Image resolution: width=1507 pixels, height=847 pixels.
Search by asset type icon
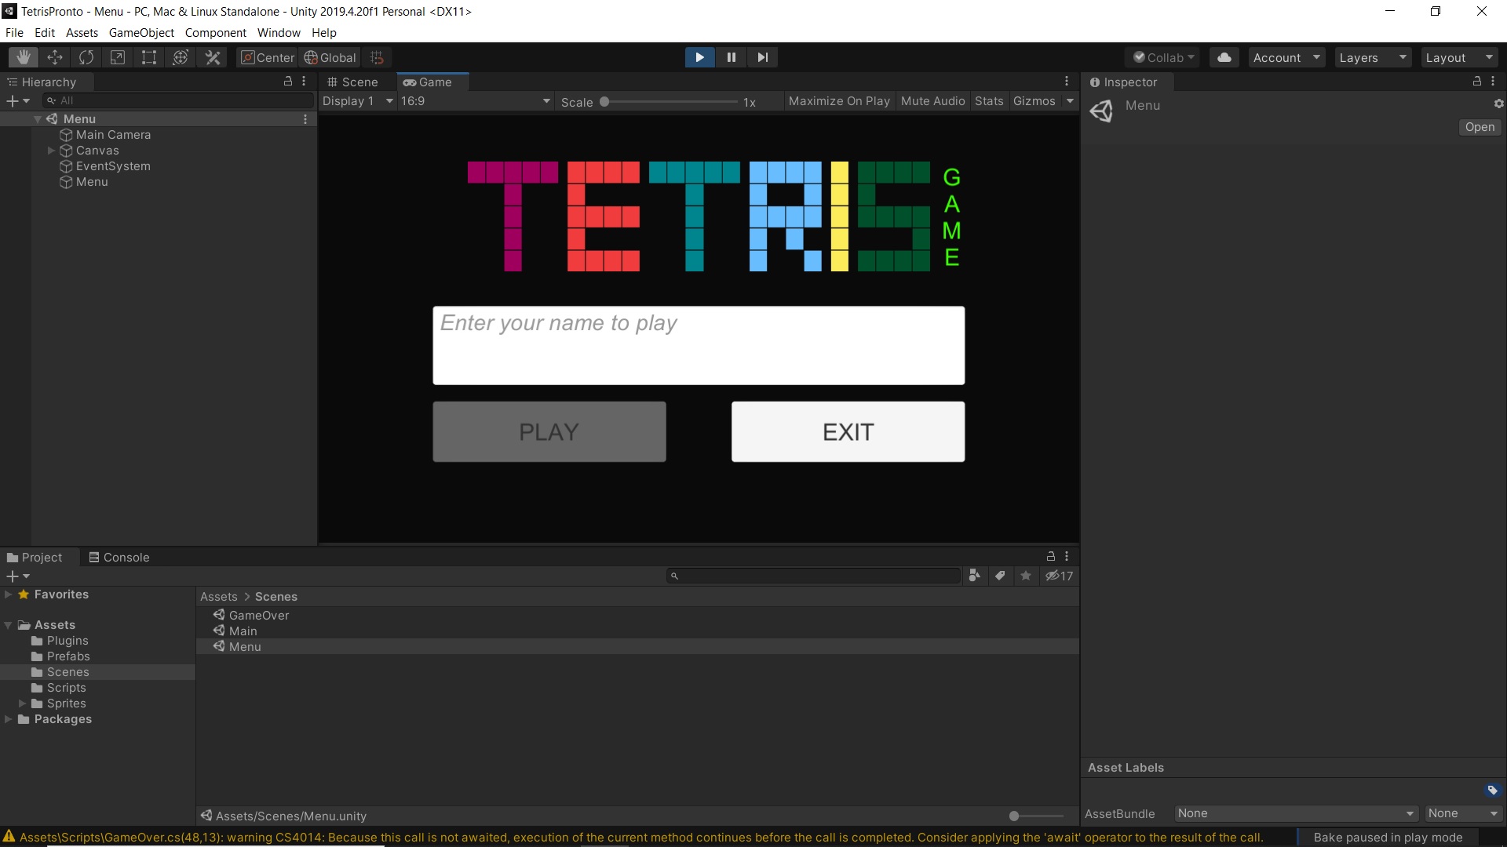tap(974, 576)
